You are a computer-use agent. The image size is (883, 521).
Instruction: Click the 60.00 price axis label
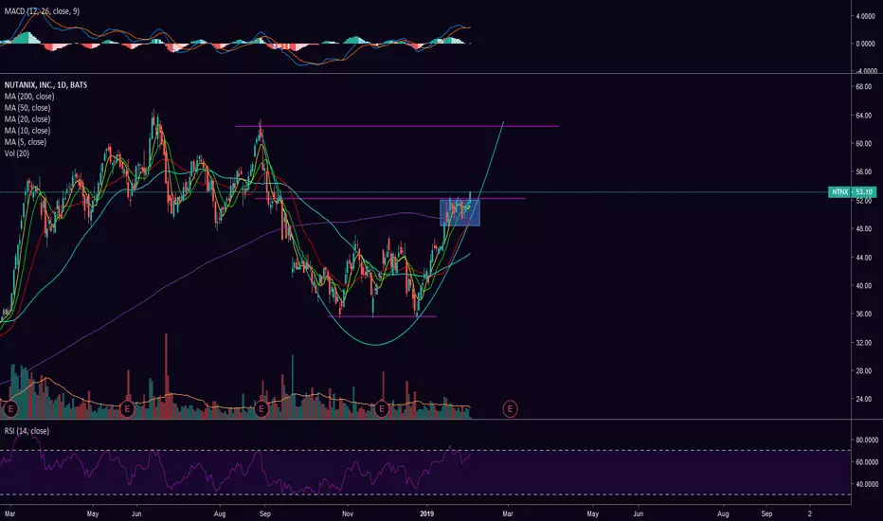click(863, 144)
